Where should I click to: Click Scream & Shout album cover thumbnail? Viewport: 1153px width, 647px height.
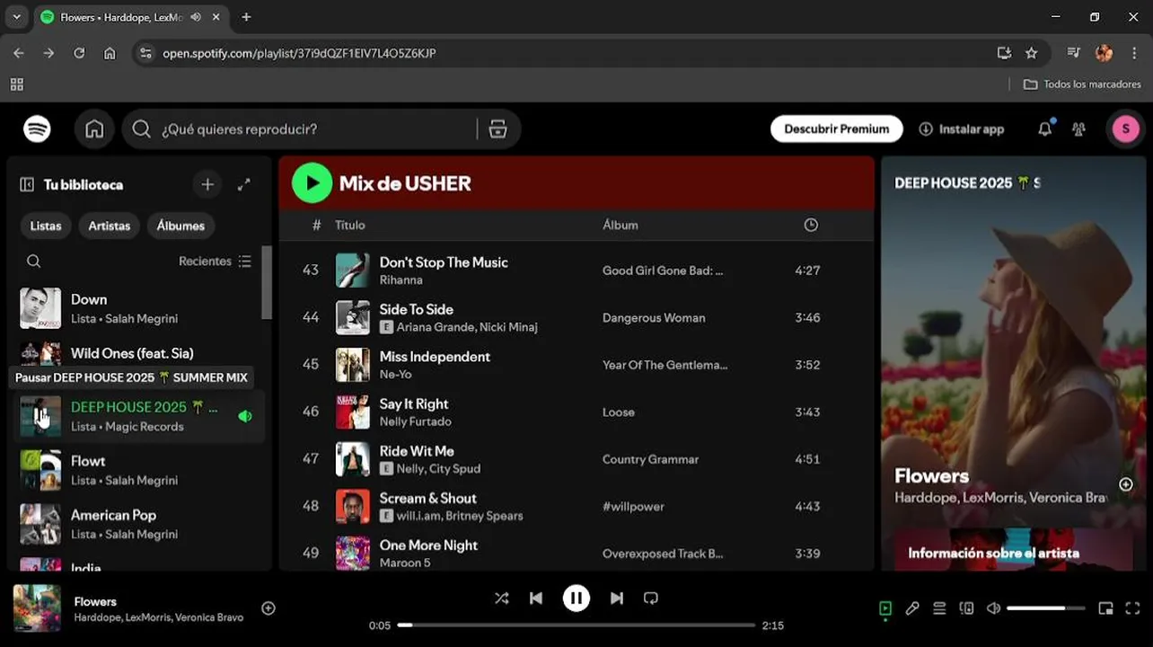point(353,506)
